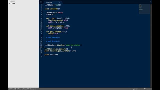Click 'print listItem.get_listItem().title' line
This screenshot has width=160, height=90.
pyautogui.click(x=60, y=51)
